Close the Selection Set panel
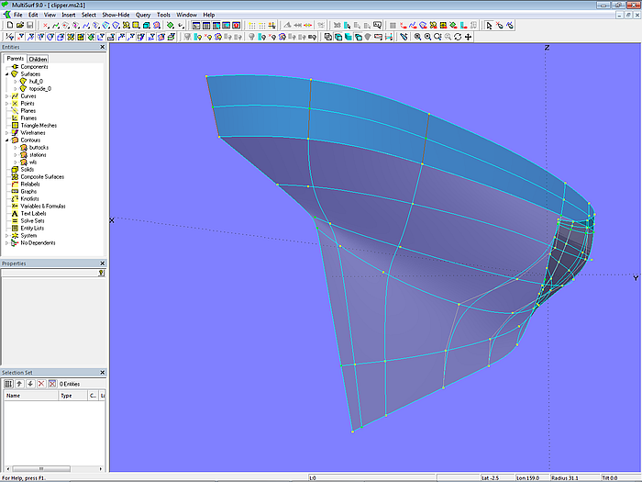 pos(103,372)
